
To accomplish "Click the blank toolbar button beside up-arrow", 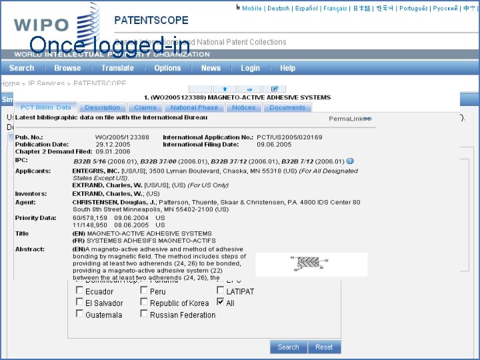I will point(200,89).
